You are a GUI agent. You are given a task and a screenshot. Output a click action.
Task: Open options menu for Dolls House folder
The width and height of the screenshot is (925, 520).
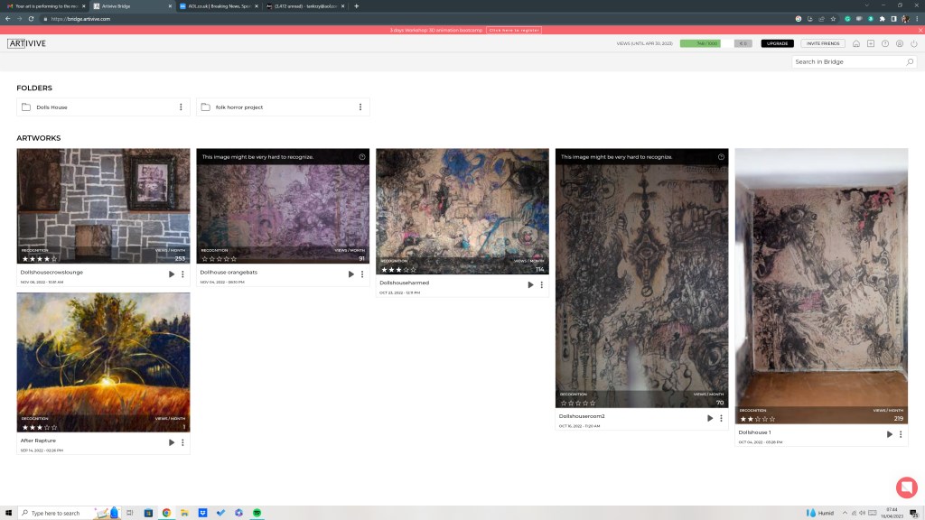click(181, 107)
